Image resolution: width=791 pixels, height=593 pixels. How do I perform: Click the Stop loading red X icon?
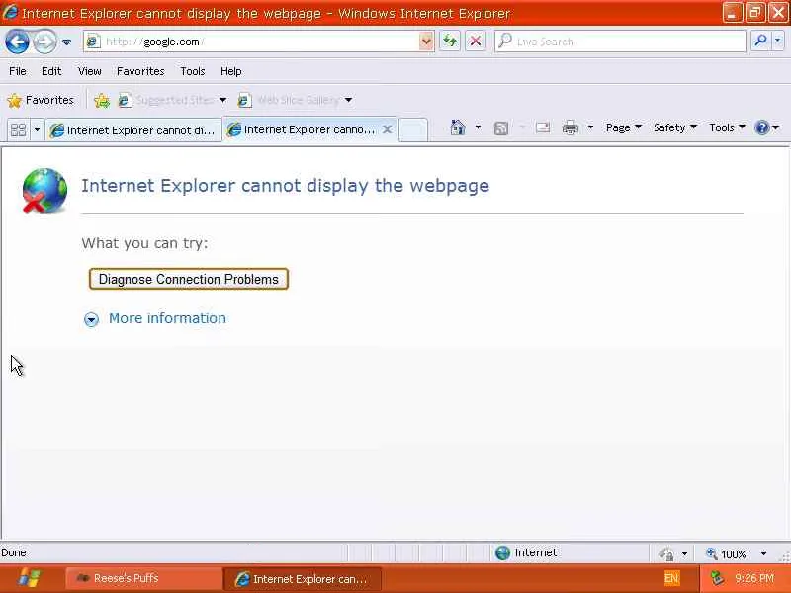point(476,42)
